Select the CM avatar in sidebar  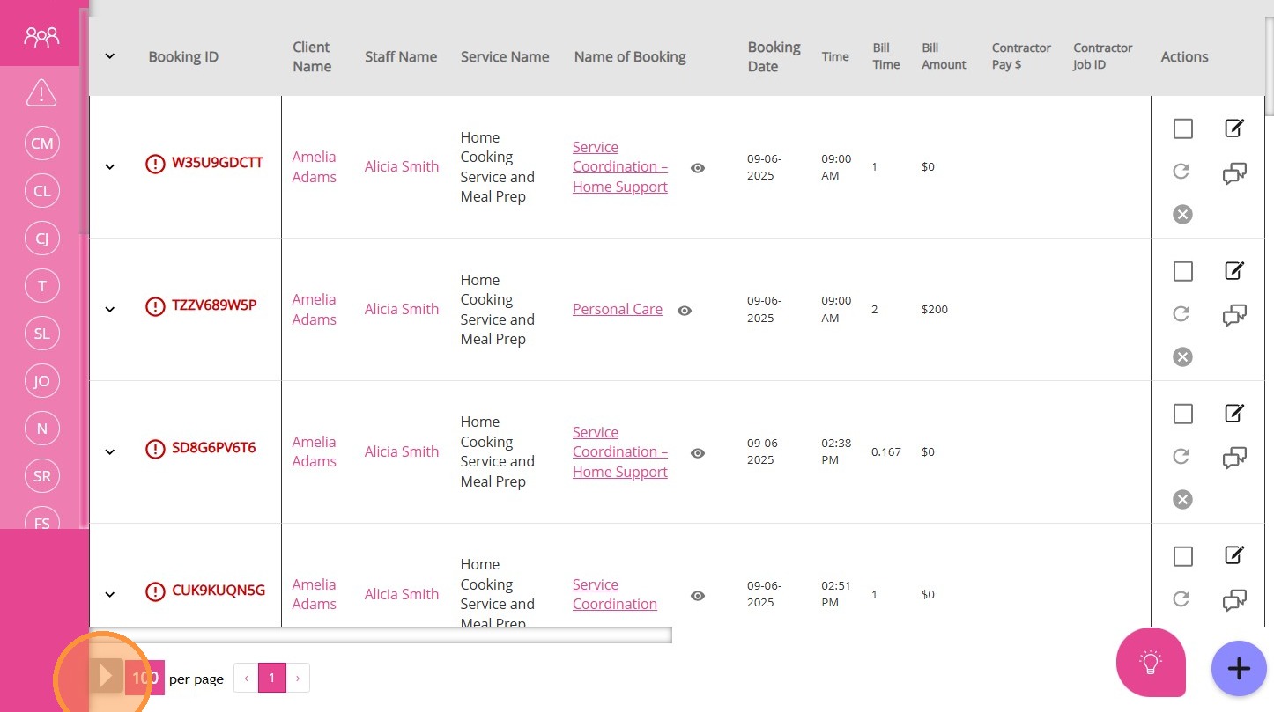pos(41,143)
